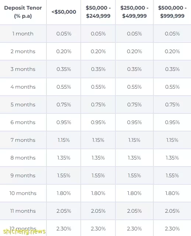Select the 6 months row label

point(23,122)
